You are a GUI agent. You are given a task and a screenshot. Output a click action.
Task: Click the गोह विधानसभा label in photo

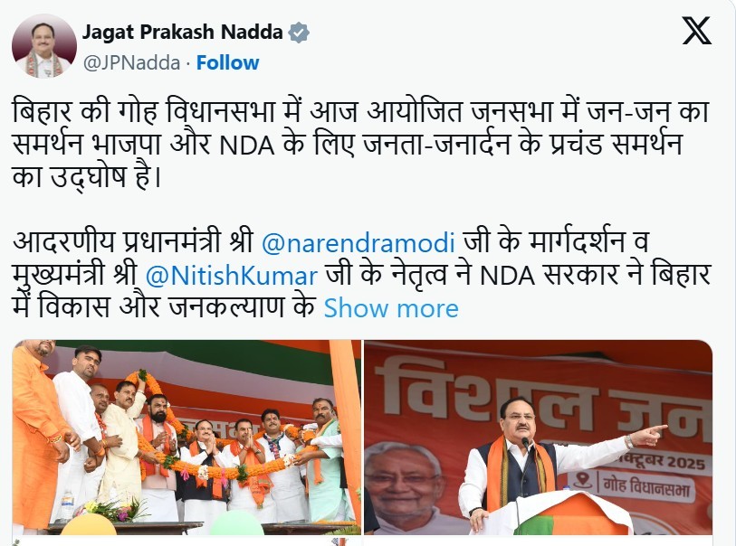tap(646, 487)
